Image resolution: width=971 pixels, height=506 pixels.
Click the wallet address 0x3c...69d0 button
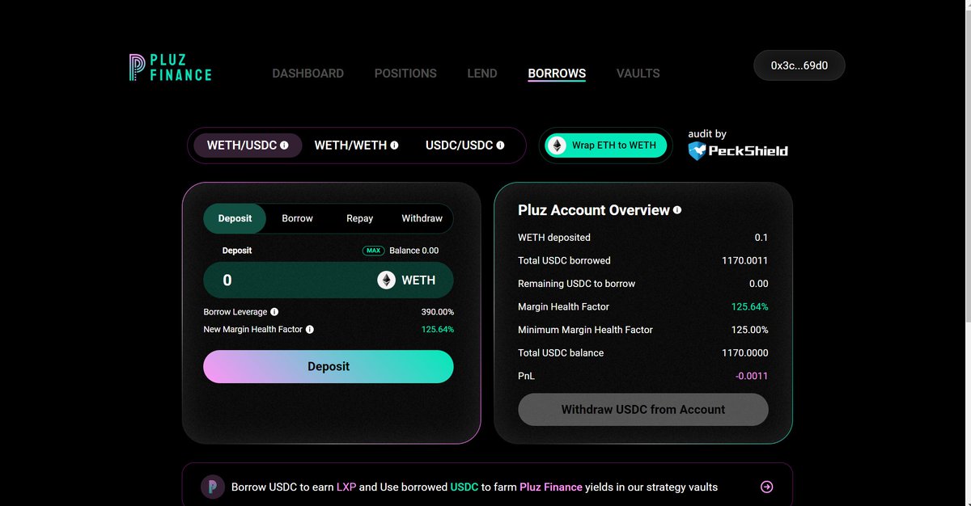click(x=799, y=65)
